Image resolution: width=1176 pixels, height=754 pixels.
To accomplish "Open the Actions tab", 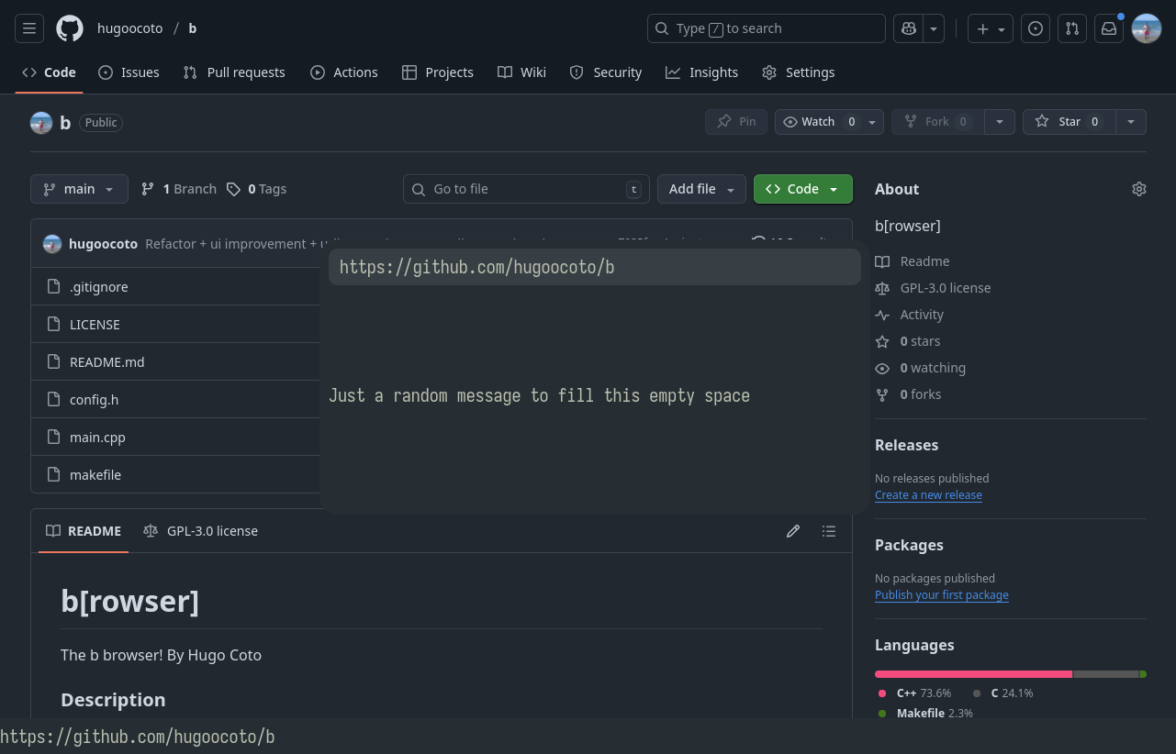I will (x=344, y=72).
